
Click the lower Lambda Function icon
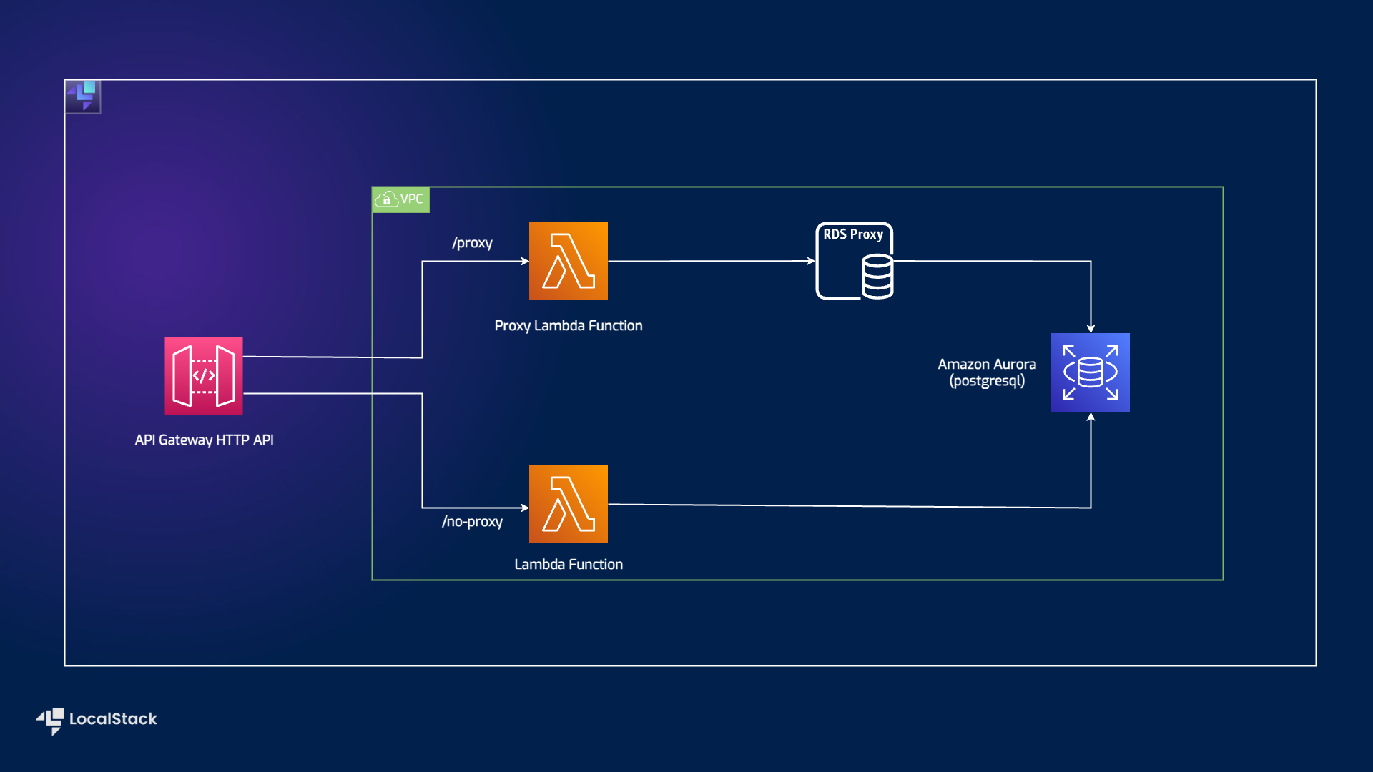point(569,504)
